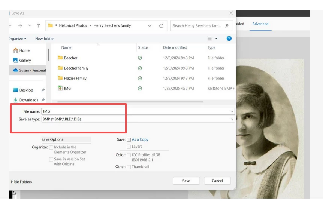
Task: Refresh the Henry Beecher's family folder
Action: pyautogui.click(x=161, y=26)
